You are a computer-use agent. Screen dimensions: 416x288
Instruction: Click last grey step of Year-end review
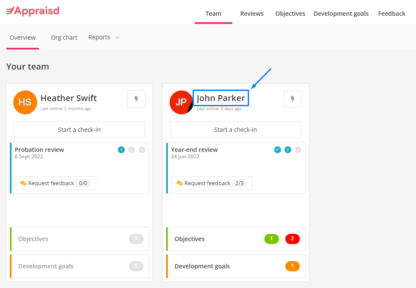tap(298, 150)
